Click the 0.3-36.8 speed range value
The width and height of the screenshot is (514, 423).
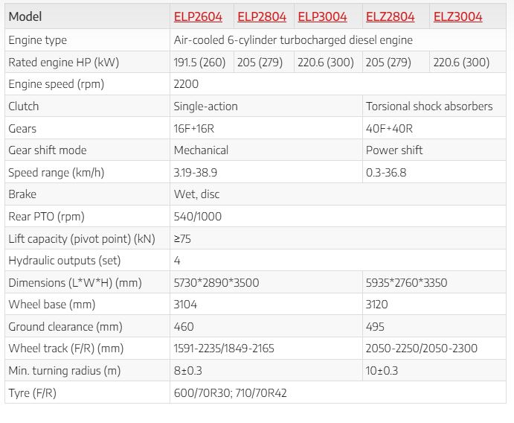386,173
